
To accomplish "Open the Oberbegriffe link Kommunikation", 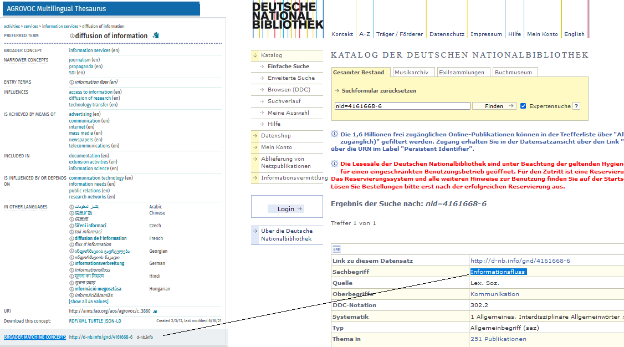I will coord(495,294).
